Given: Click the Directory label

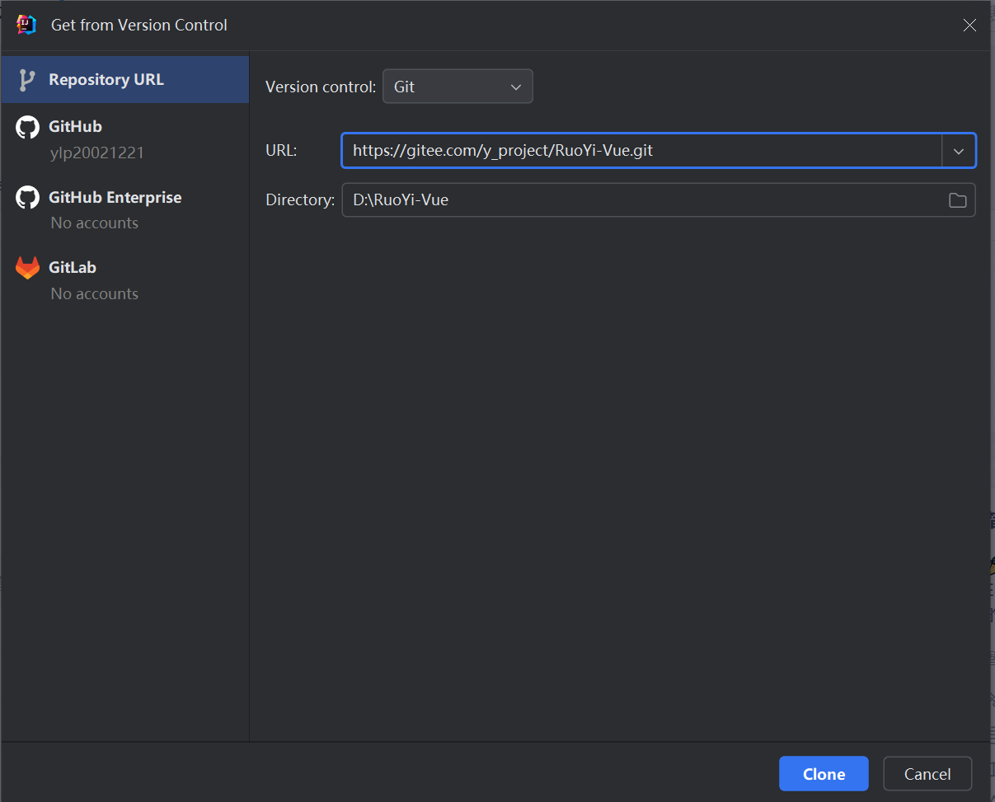Looking at the screenshot, I should point(300,200).
